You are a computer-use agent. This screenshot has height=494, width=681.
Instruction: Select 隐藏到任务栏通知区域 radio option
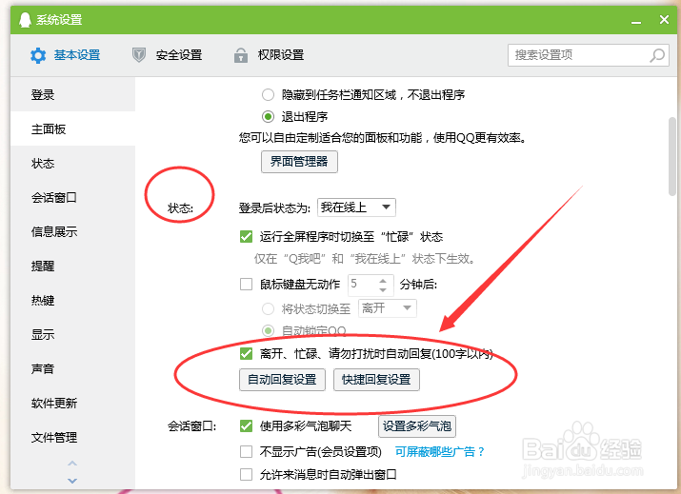pos(268,94)
